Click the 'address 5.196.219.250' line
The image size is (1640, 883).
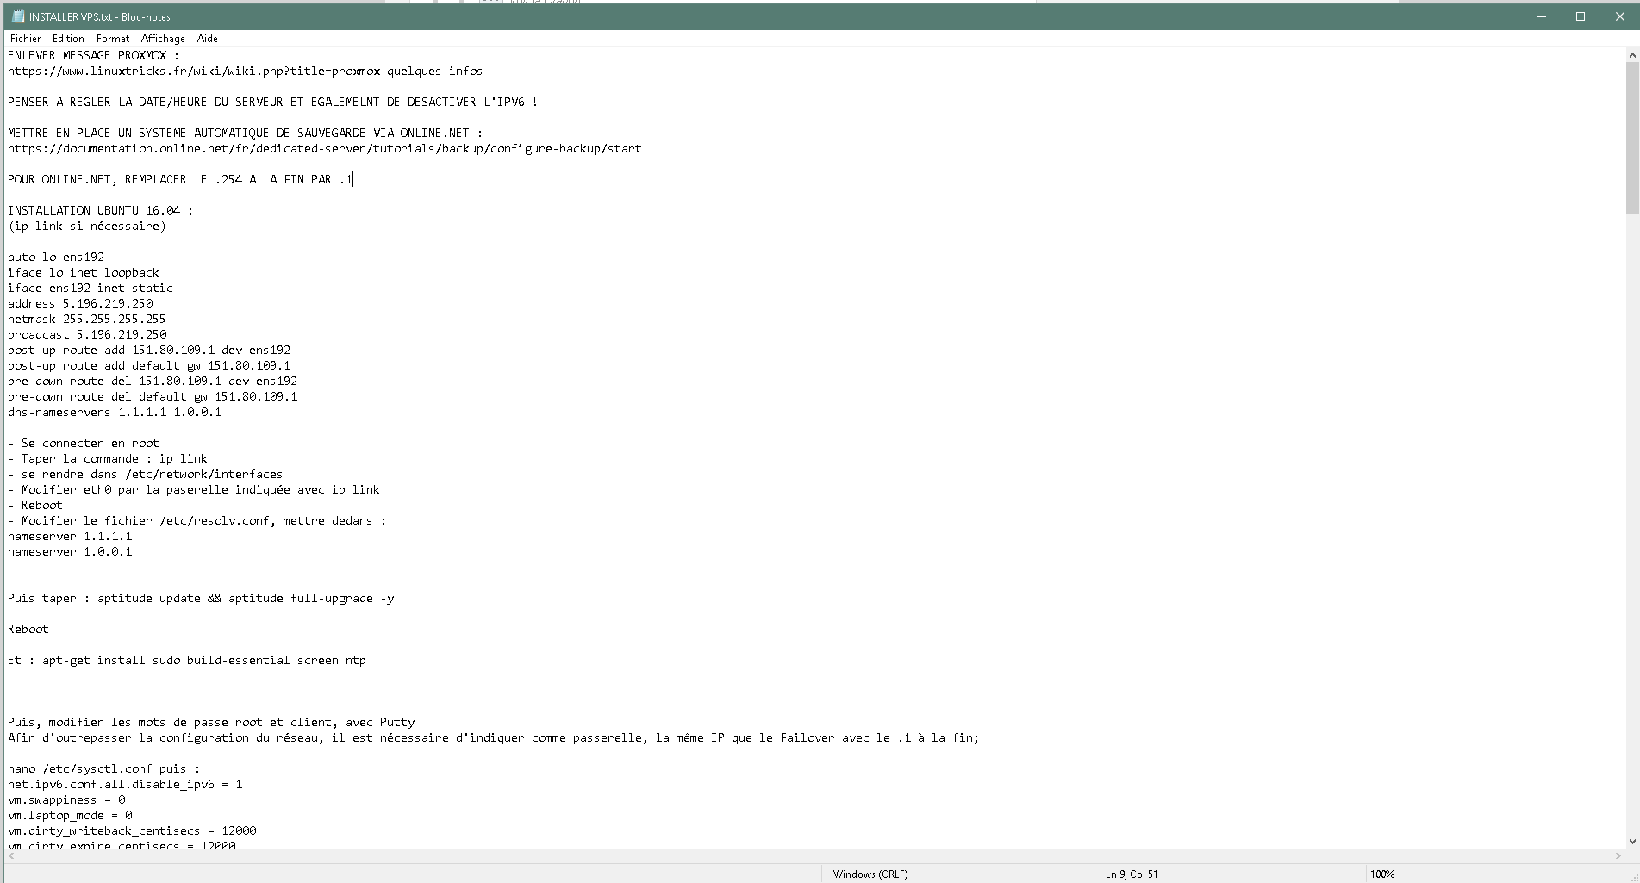coord(80,304)
